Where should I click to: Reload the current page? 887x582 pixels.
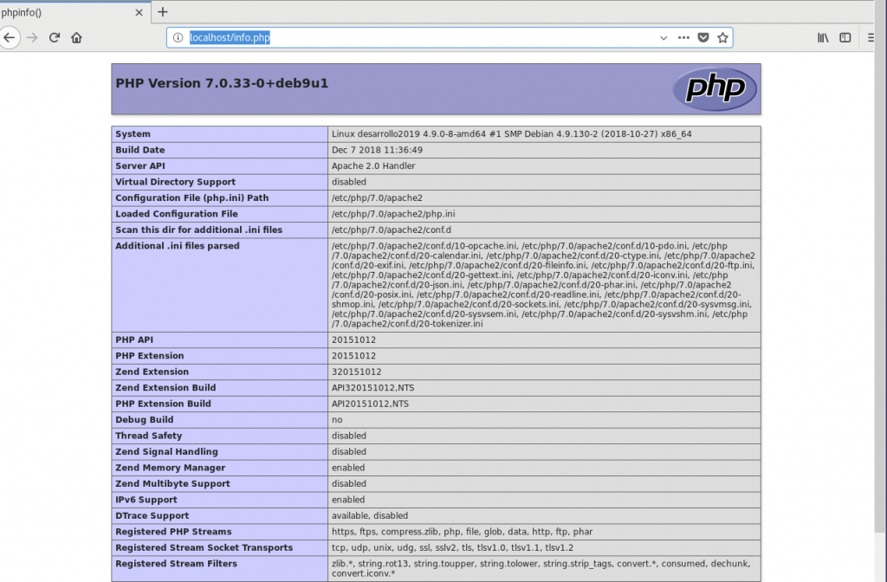point(55,38)
